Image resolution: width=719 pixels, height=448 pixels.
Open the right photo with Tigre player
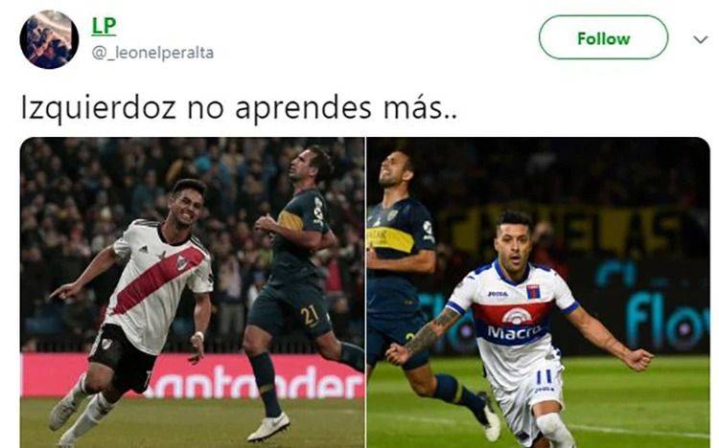[x=539, y=292]
